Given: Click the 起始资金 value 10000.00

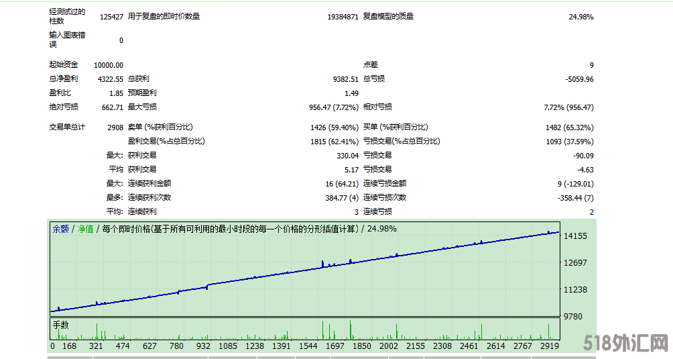Looking at the screenshot, I should click(109, 65).
